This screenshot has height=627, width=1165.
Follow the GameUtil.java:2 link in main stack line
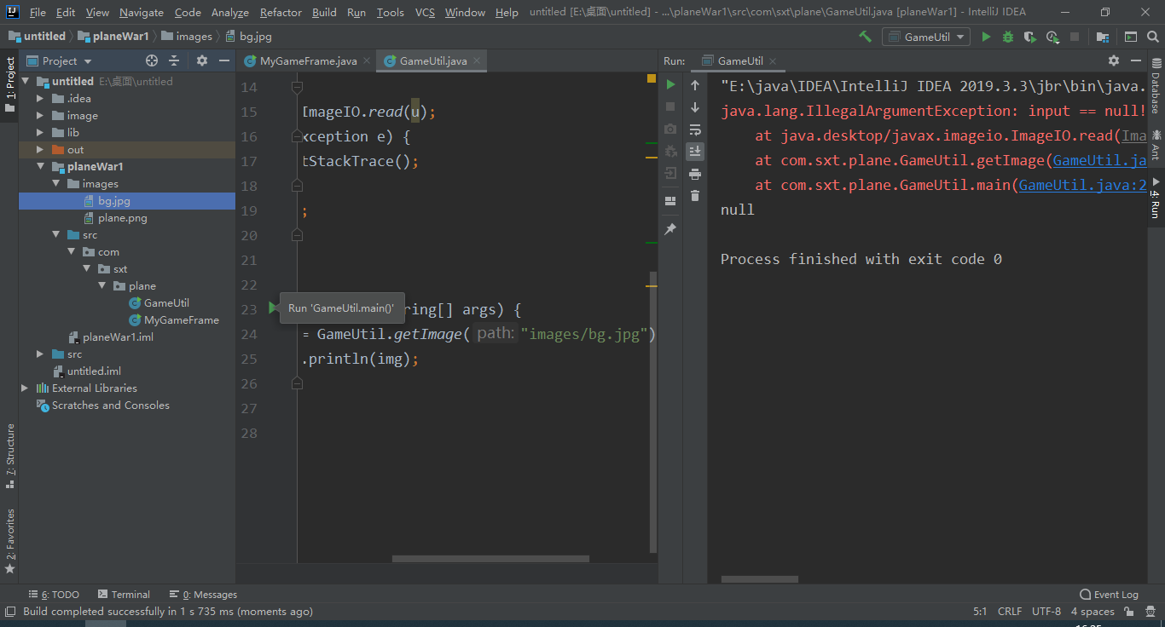[1083, 185]
